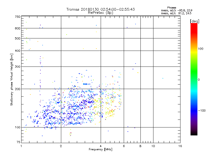
Task: Click the 'RwPretec (8p)' subtitle
Action: point(100,13)
